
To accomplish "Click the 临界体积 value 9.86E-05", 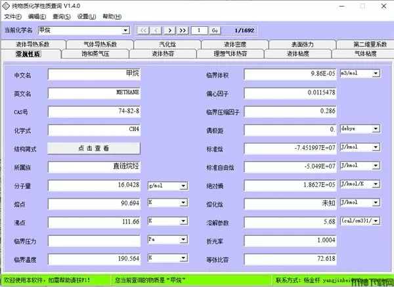I will click(x=290, y=75).
